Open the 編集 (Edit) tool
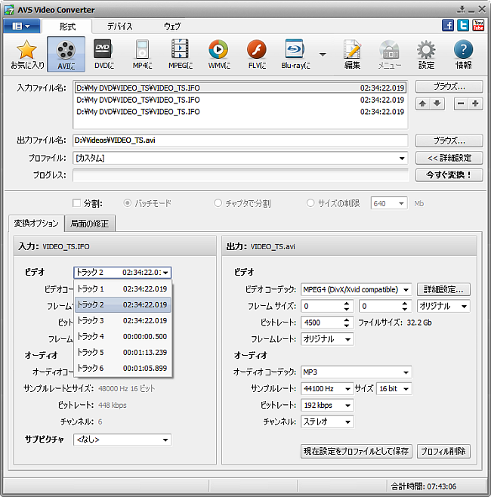Viewport: 491px width, 497px height. pos(352,54)
